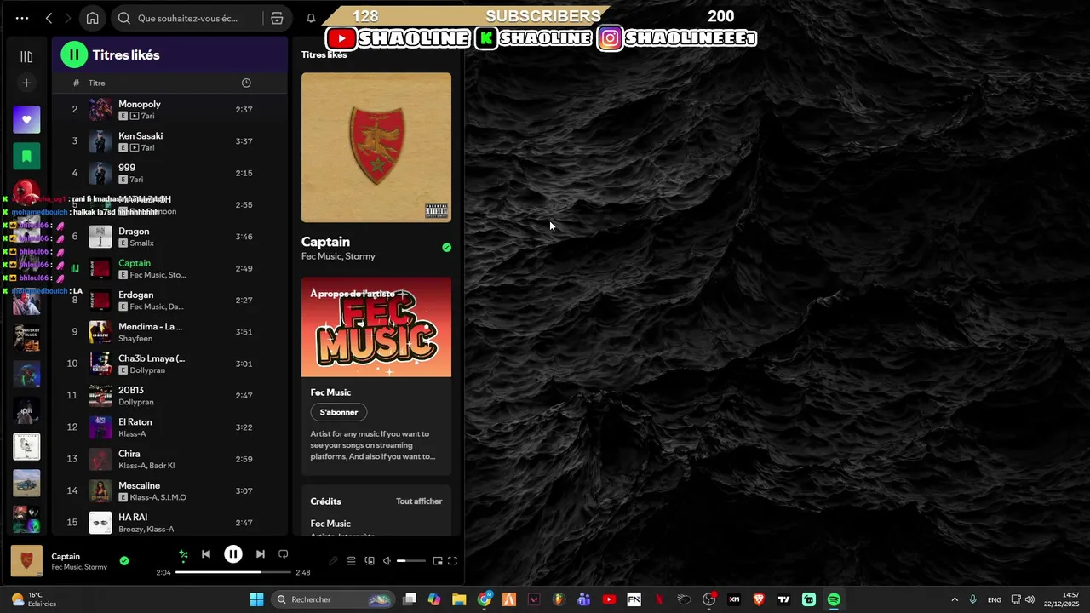Viewport: 1090px width, 613px height.
Task: Toggle repeat mode
Action: coord(284,554)
